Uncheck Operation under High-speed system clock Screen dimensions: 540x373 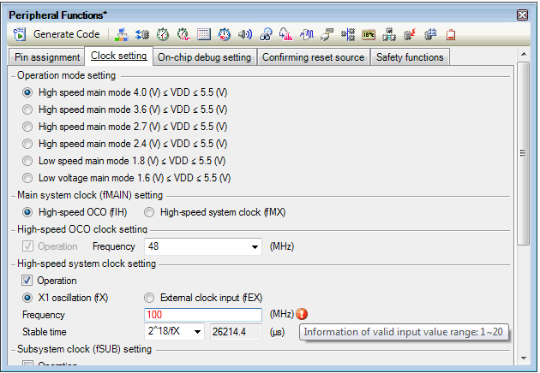(x=28, y=281)
